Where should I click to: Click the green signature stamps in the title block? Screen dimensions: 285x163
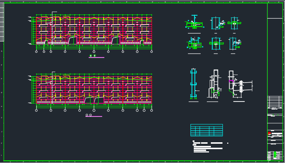[275, 155]
